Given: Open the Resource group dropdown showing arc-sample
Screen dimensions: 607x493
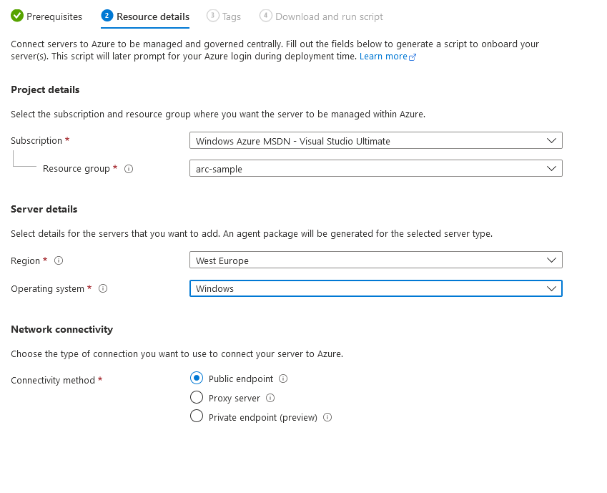Looking at the screenshot, I should [x=376, y=169].
